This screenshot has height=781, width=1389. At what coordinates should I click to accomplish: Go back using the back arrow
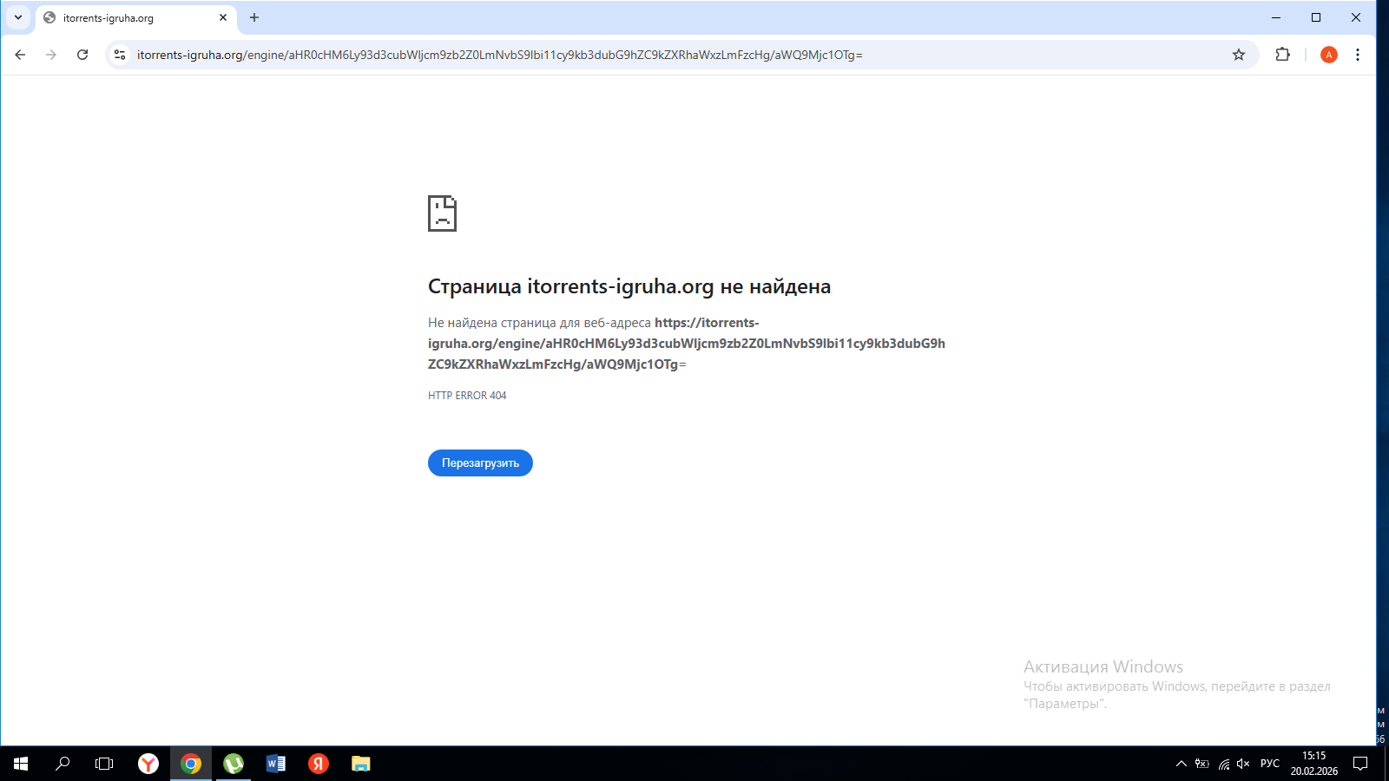(x=20, y=55)
